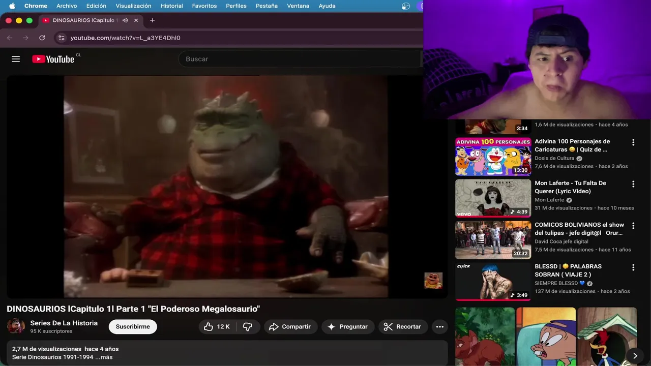Expand description with ...más
Viewport: 651px width, 366px height.
point(104,357)
